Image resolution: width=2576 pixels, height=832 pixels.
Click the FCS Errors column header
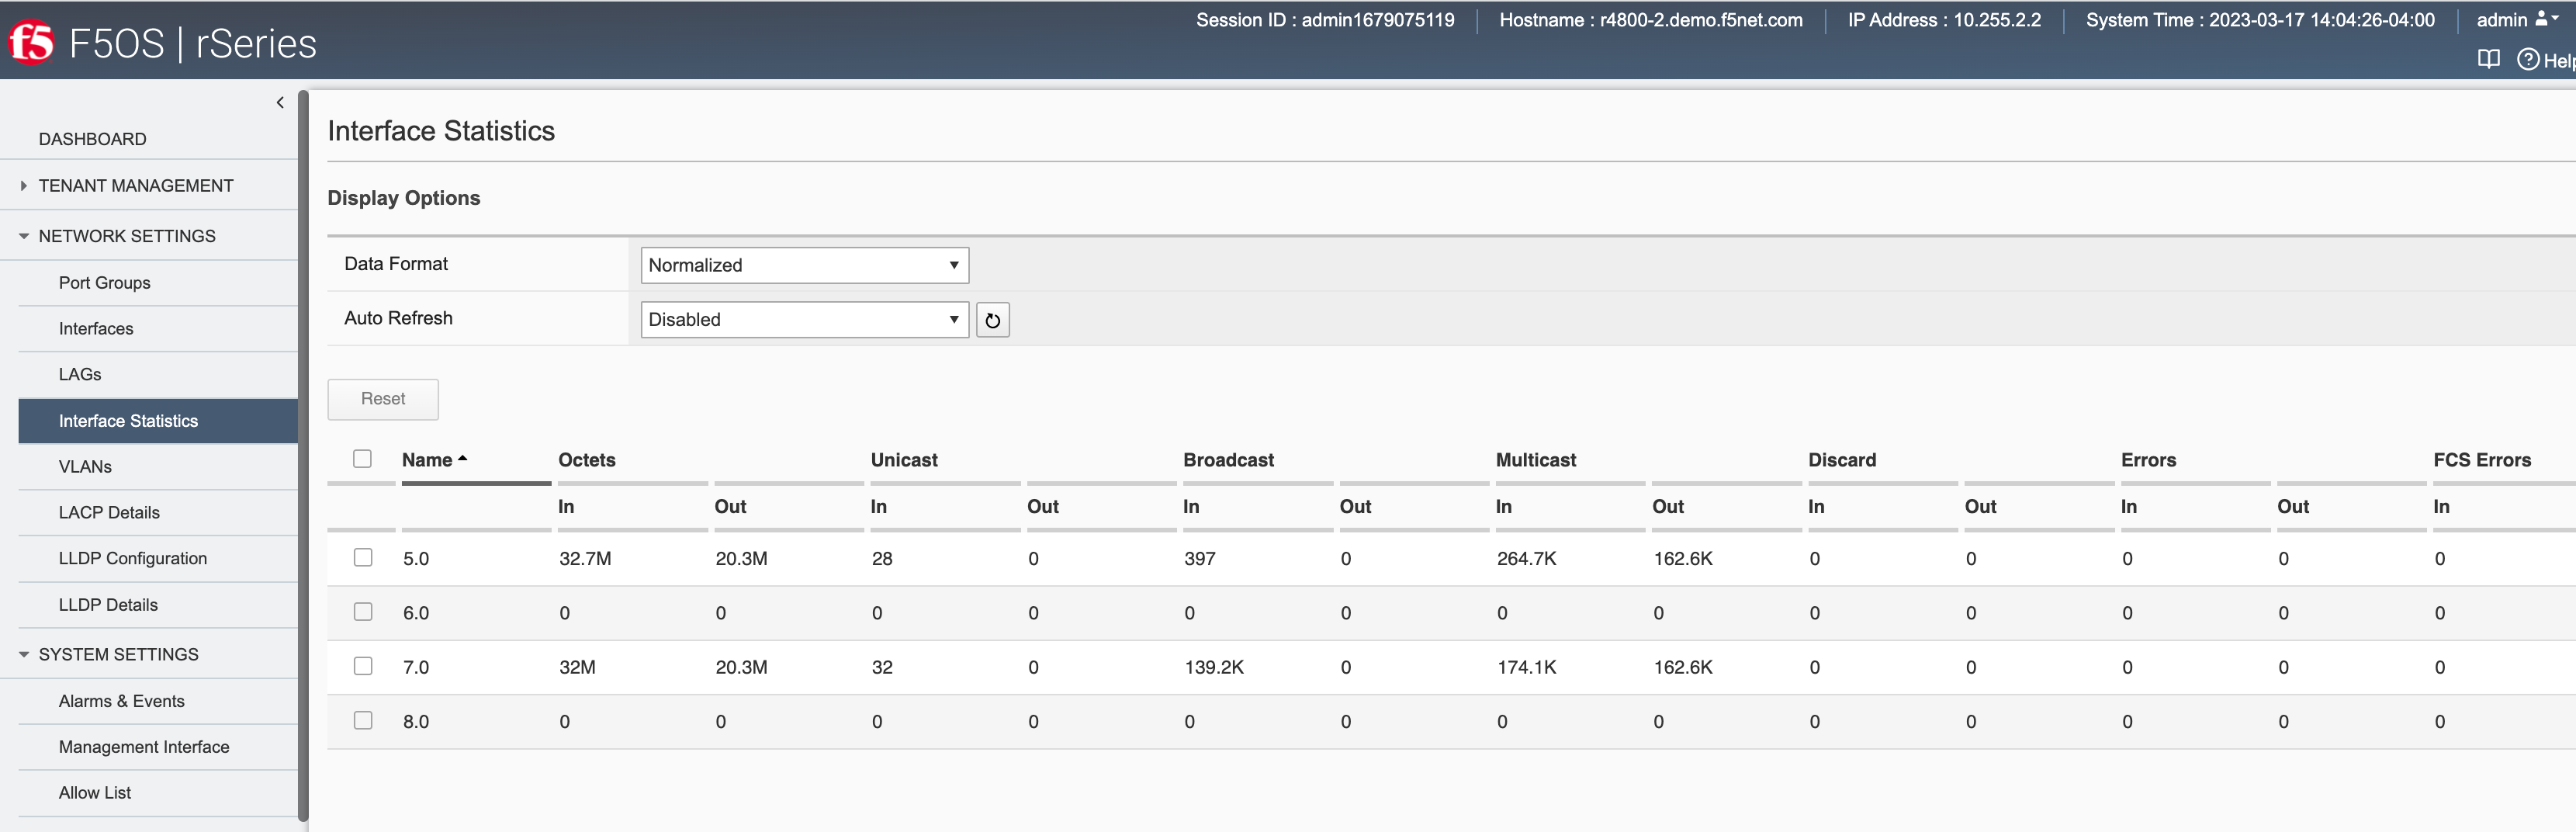click(2482, 460)
